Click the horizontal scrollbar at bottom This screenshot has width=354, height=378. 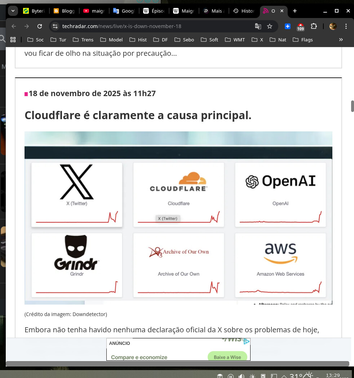177,364
